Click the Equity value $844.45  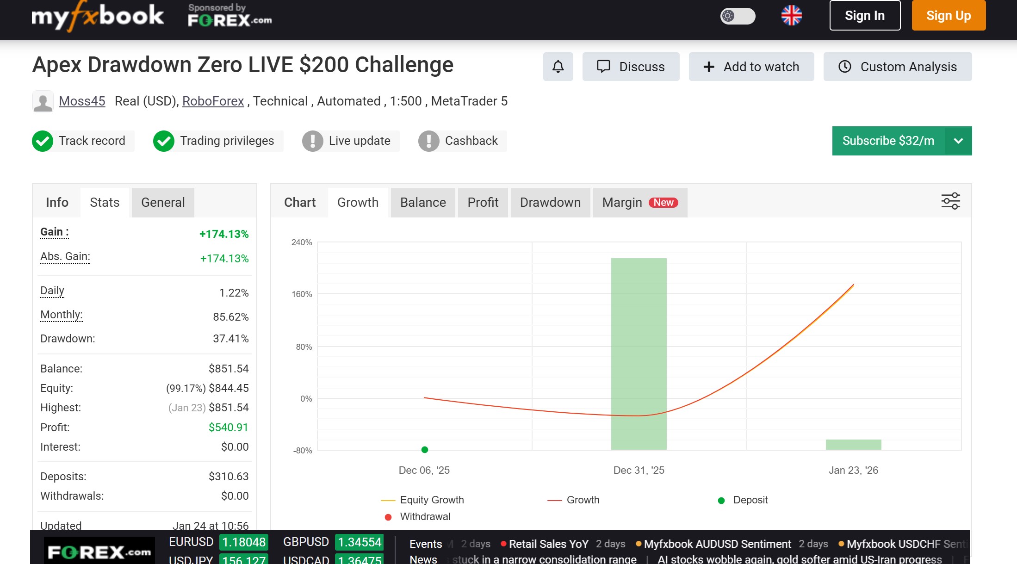229,388
